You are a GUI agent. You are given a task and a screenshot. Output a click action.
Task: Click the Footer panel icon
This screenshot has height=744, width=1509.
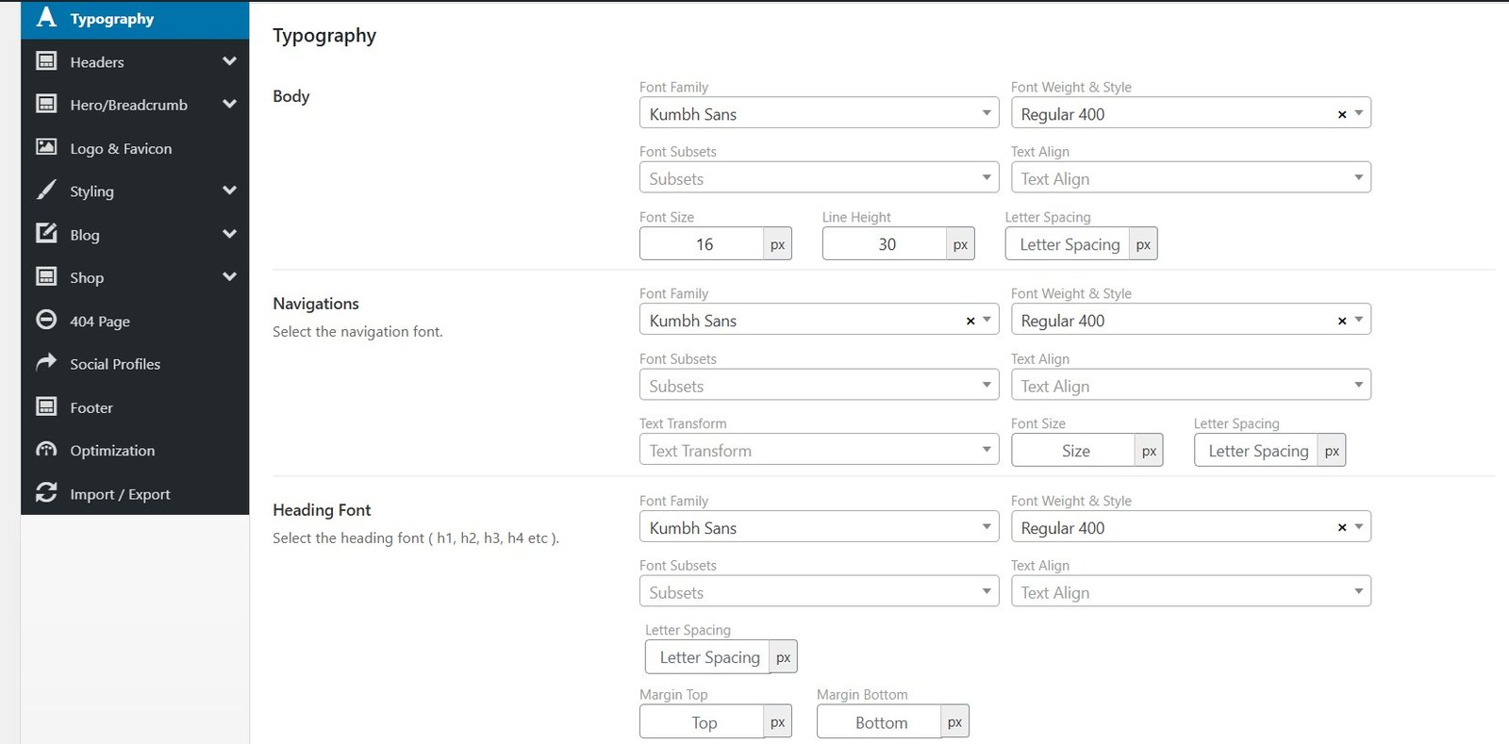click(x=46, y=406)
